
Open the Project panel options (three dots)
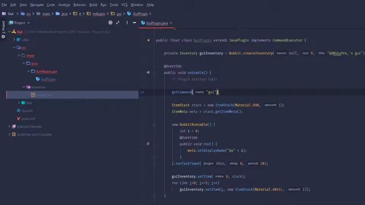click(127, 23)
